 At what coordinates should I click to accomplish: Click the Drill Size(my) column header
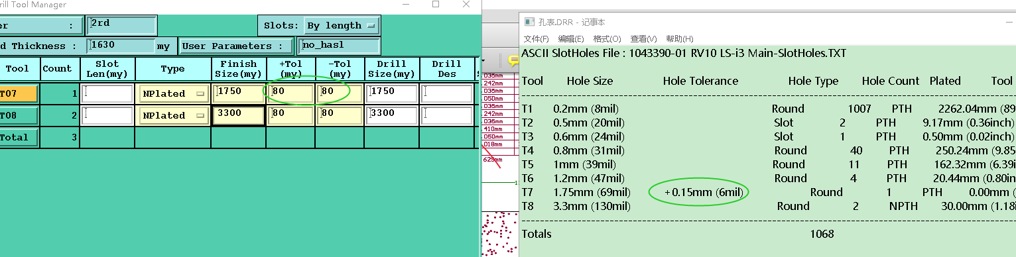point(392,69)
